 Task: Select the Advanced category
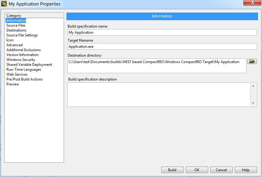[x=14, y=45]
